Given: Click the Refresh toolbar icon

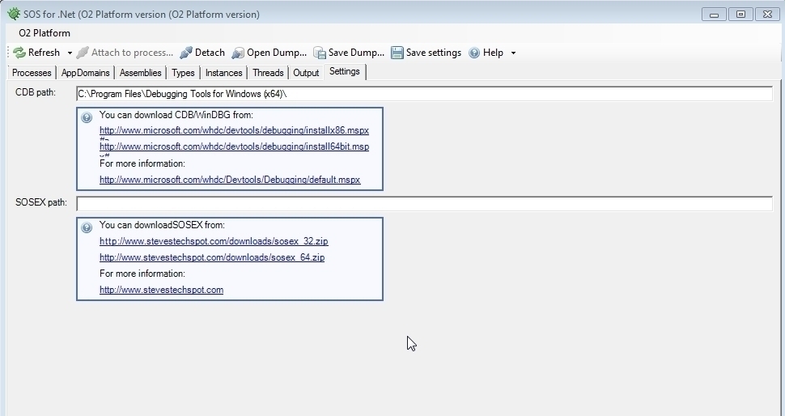Looking at the screenshot, I should pyautogui.click(x=20, y=53).
